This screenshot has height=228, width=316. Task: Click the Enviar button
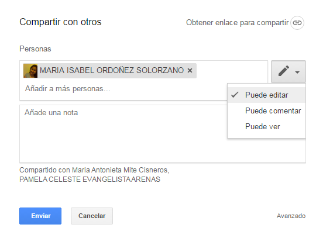[40, 216]
